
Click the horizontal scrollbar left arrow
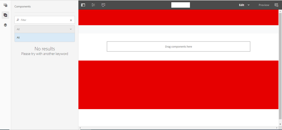point(80,128)
